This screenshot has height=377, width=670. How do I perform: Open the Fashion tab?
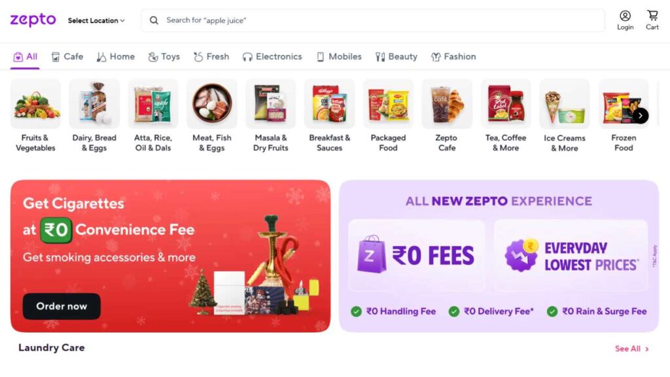(x=453, y=57)
